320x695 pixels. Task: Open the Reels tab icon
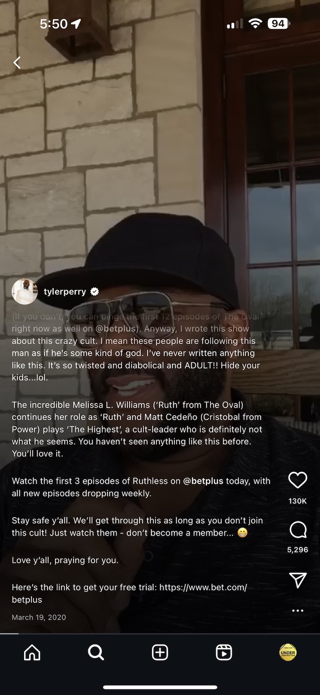tap(224, 652)
